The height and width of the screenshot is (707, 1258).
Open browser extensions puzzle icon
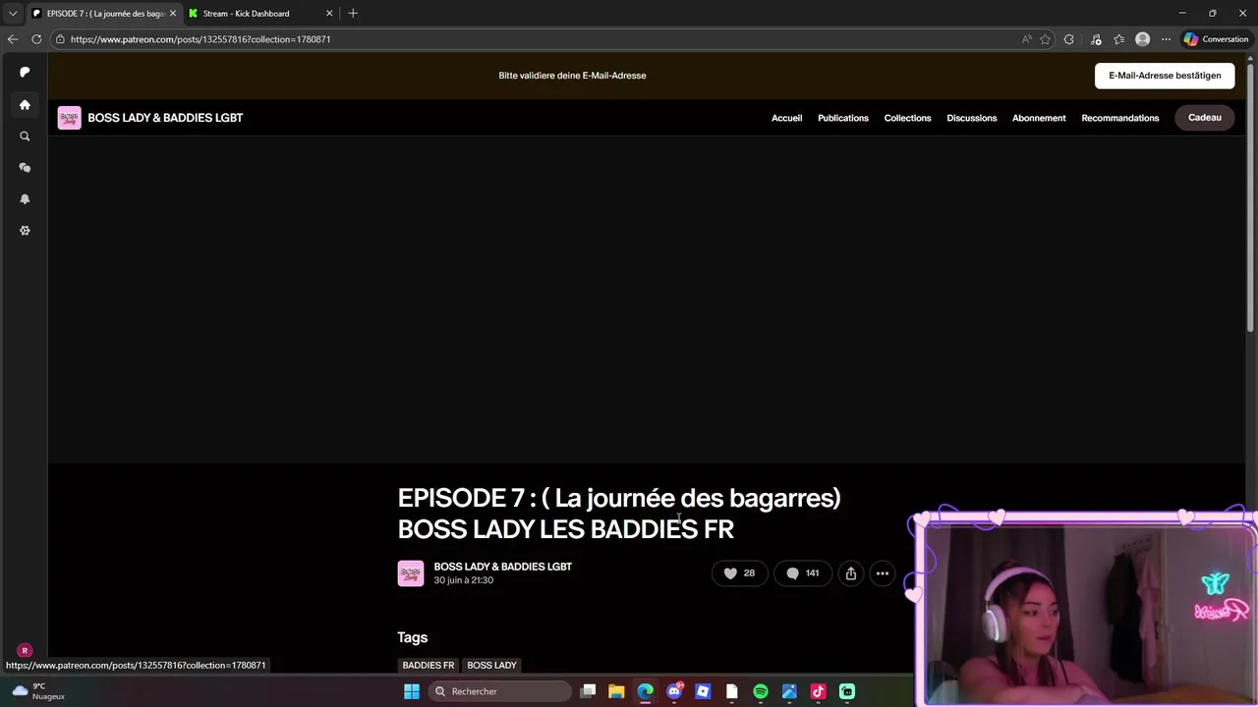click(x=1069, y=39)
